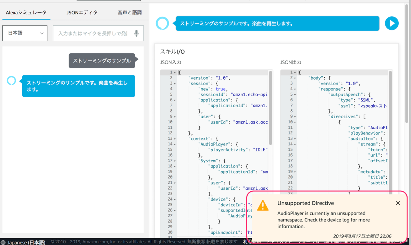
Task: Open the 日本語 language dropdown
Action: (25, 33)
